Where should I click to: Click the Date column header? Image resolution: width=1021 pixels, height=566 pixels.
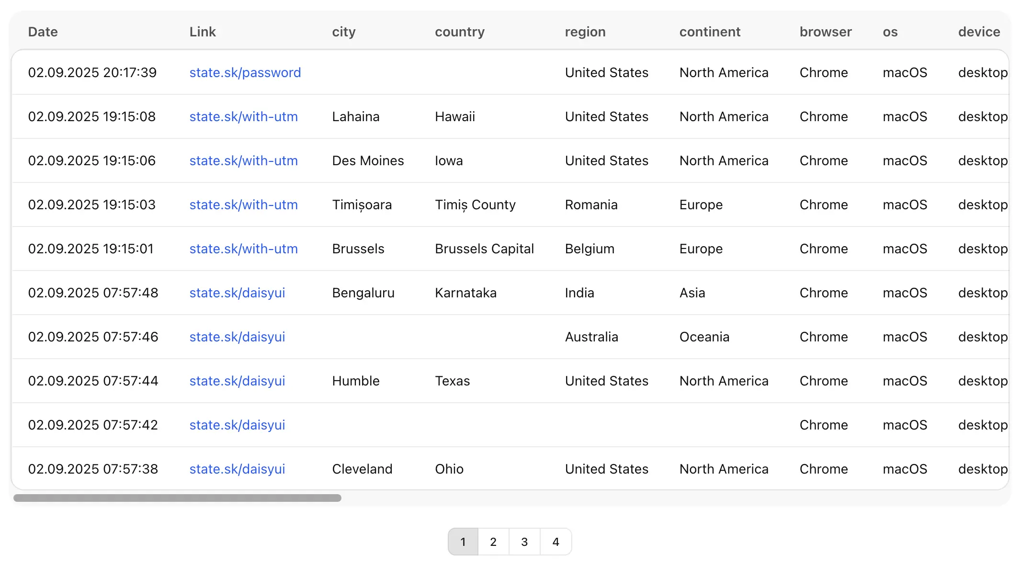click(x=43, y=32)
